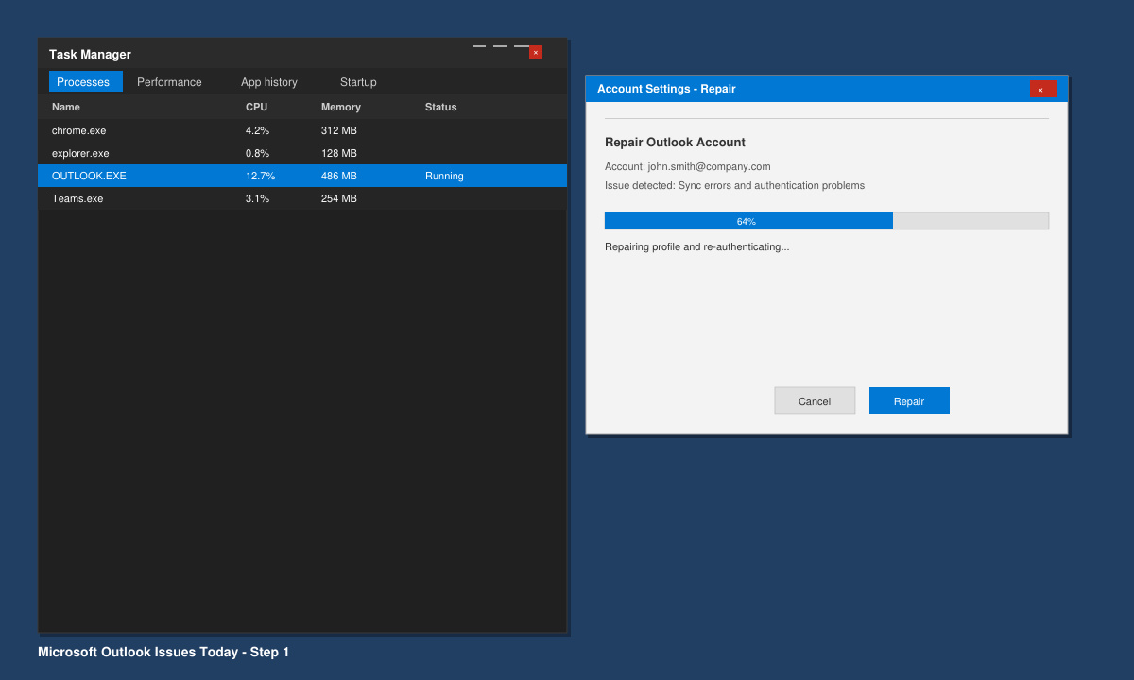Click the Running status of OUTLOOK.EXE
Screen dimensions: 1134x680
coord(444,176)
